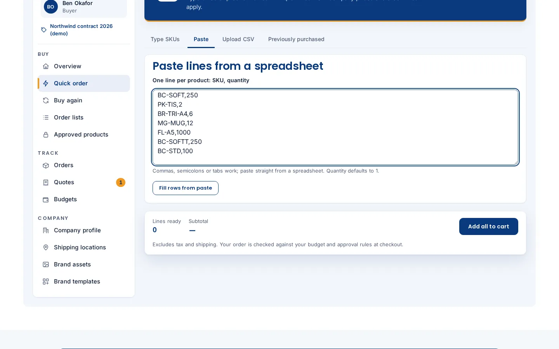Open the Upload CSV tab
The height and width of the screenshot is (349, 559).
(x=238, y=39)
